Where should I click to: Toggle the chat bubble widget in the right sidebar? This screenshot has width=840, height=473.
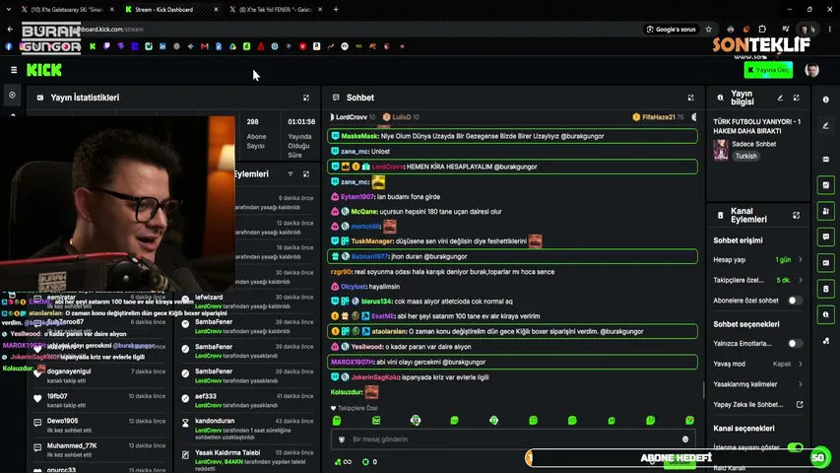825,236
